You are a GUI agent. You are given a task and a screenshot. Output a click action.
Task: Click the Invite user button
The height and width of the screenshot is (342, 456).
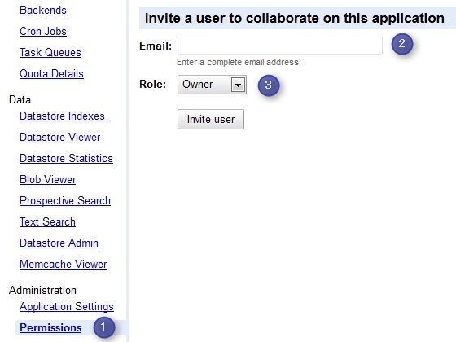tap(211, 119)
